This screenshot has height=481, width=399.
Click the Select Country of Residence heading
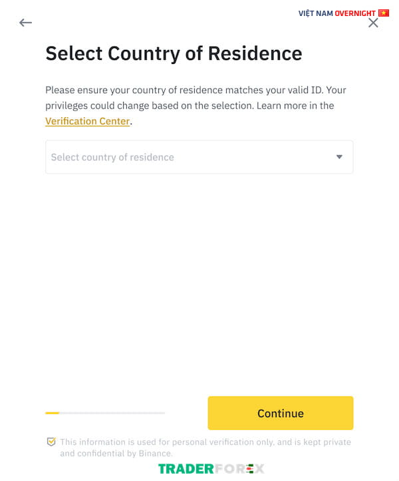(x=174, y=53)
